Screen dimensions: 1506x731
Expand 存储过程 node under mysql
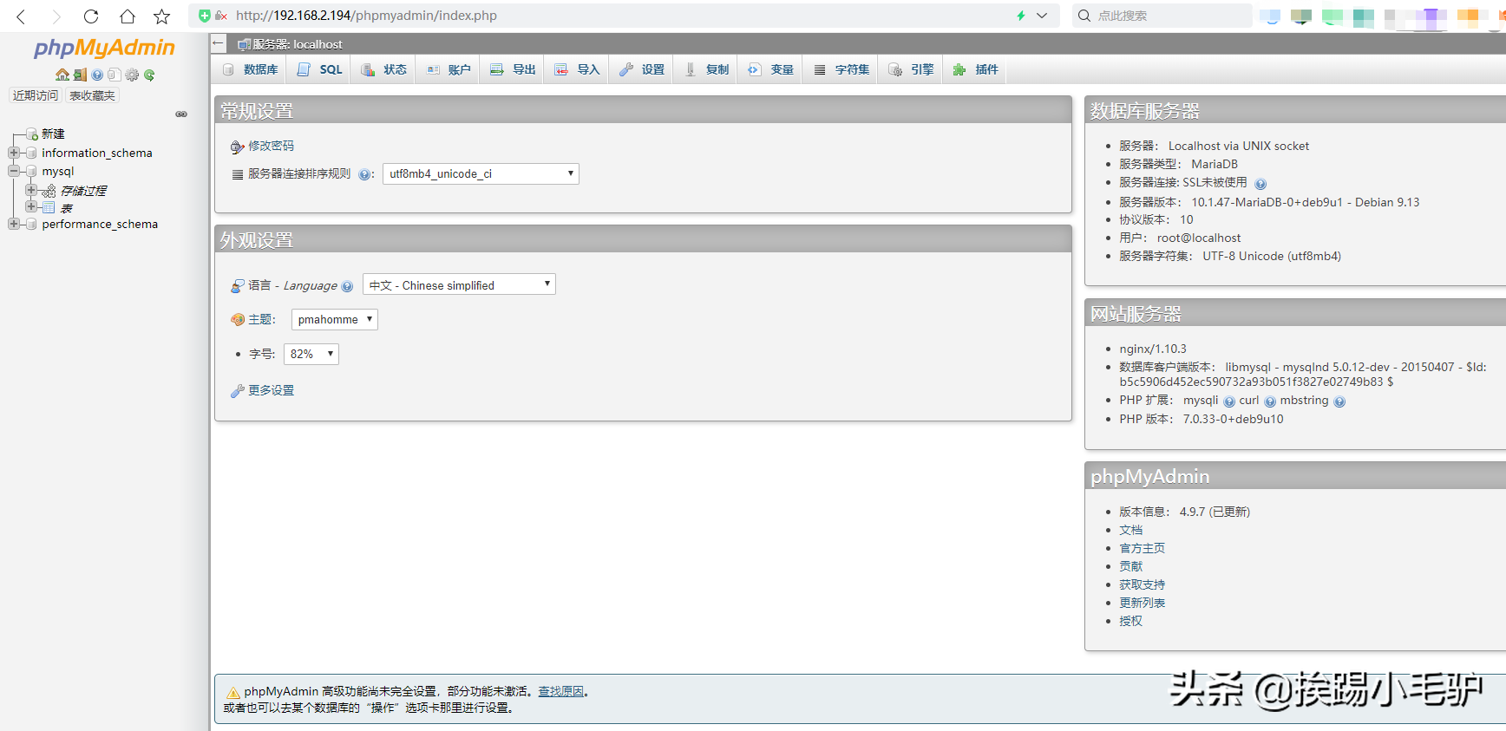[x=31, y=190]
